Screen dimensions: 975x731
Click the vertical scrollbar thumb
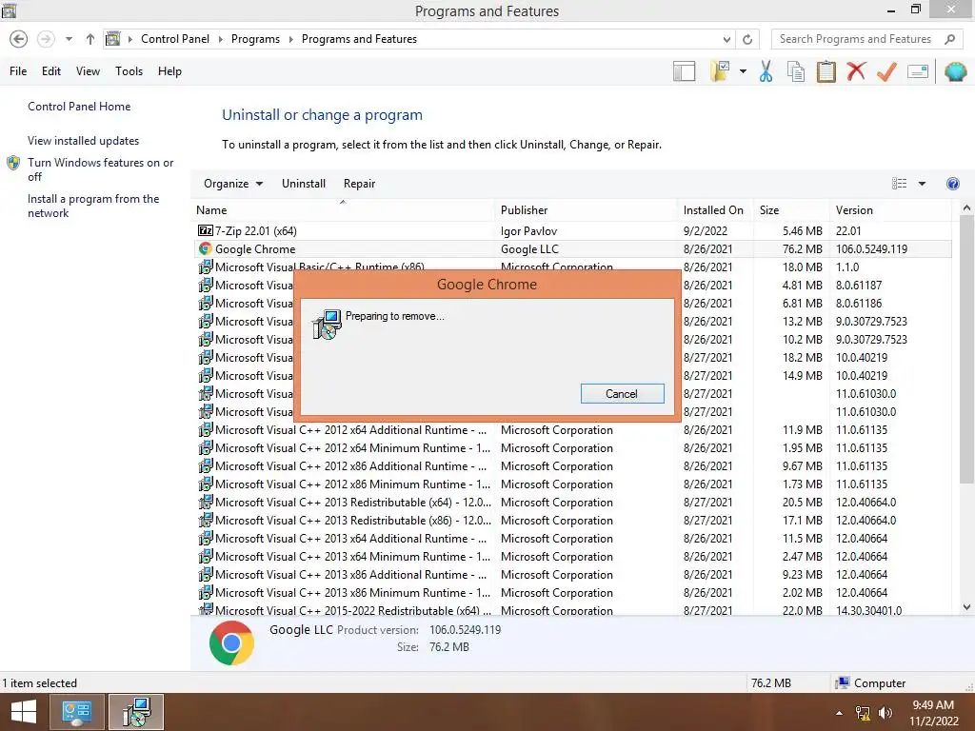pos(966,349)
